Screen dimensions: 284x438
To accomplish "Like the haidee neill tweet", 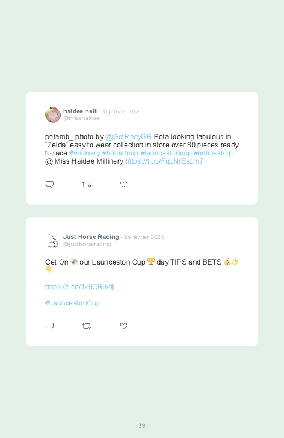I will pyautogui.click(x=123, y=184).
